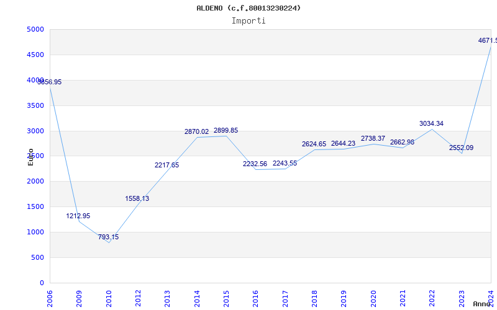Click the y-axis value 1500

click(35, 206)
